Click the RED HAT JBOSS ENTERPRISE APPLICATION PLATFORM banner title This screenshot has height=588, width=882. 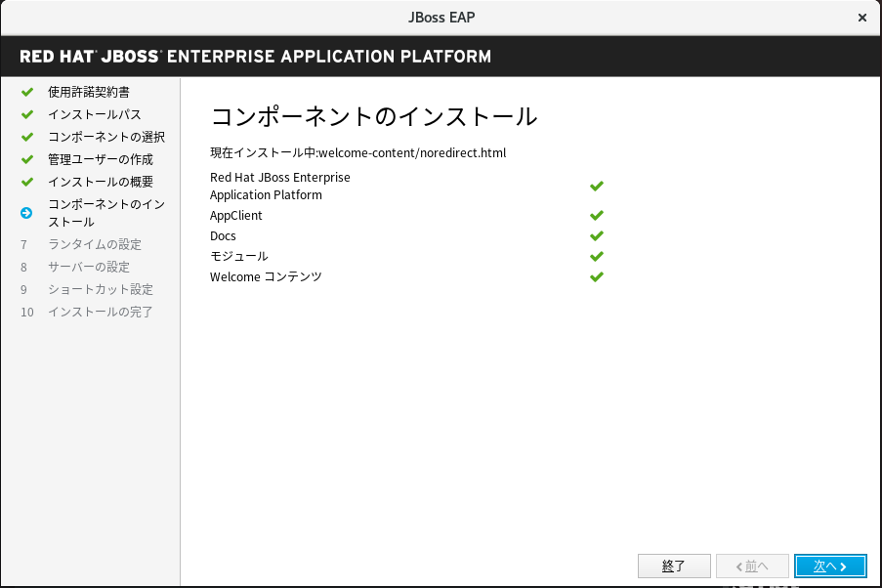pyautogui.click(x=255, y=57)
